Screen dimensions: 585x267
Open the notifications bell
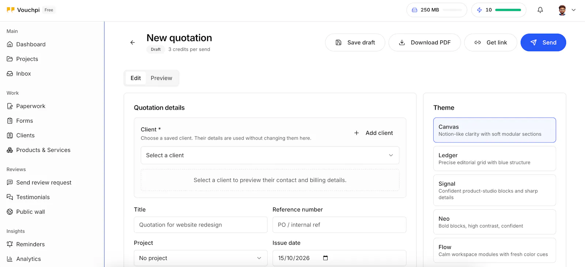(540, 10)
